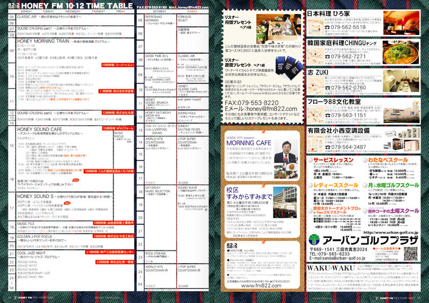Viewport: 429px width, 303px height.
Task: Open the air conditioner photo in the 小西空調設備 ad
Action: (401, 140)
